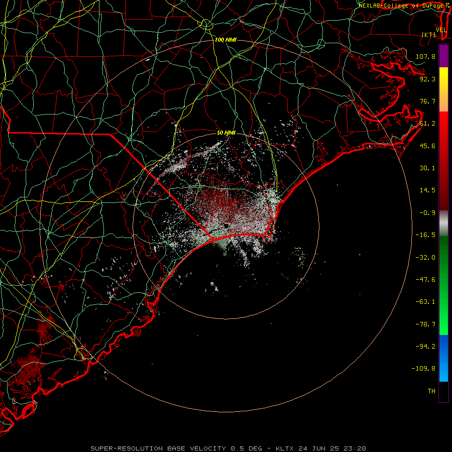Select the -94.2 legend value
This screenshot has height=452, width=452.
(x=425, y=347)
